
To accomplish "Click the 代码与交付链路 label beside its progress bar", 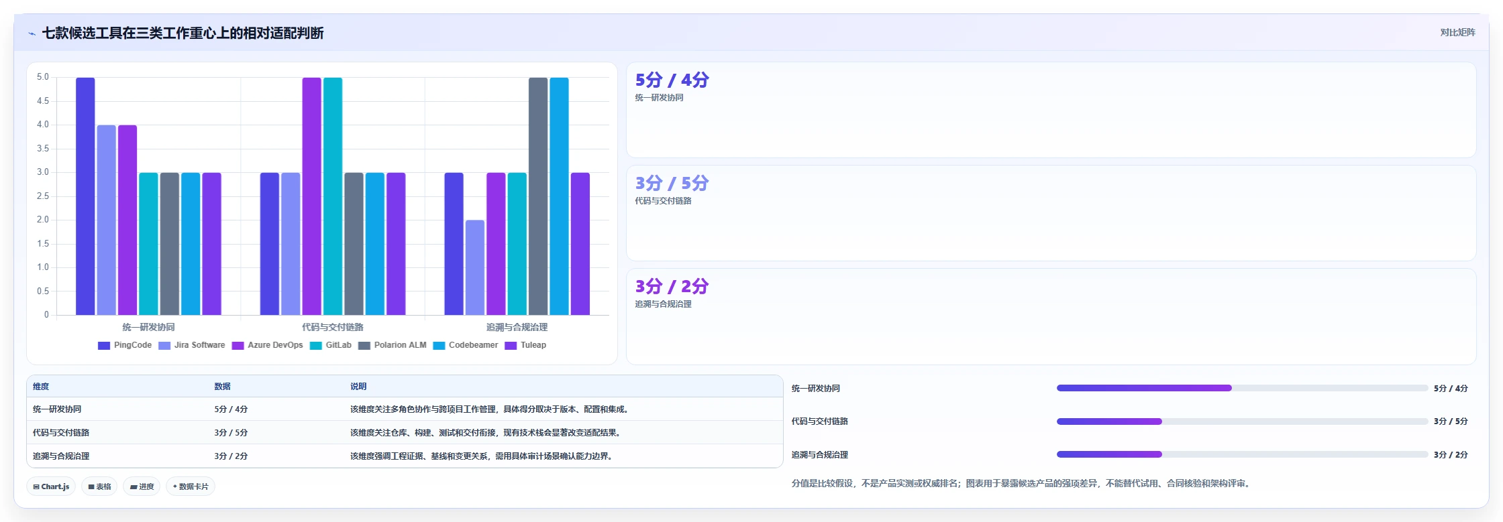I will tap(820, 421).
